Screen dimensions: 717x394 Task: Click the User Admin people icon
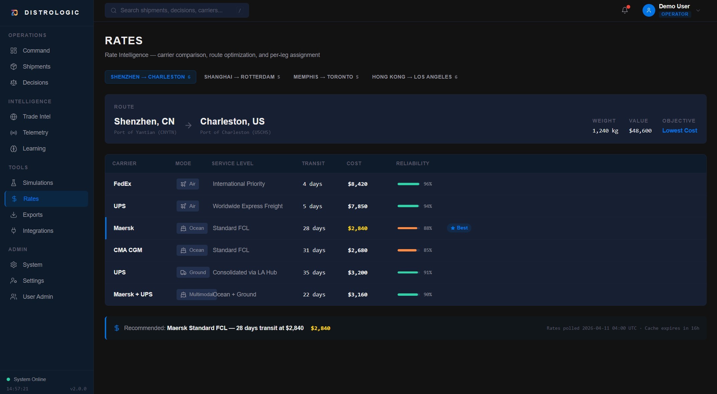pos(14,297)
